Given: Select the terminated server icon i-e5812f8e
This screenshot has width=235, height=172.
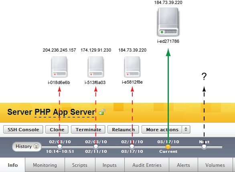Looking at the screenshot, I should pos(132,67).
